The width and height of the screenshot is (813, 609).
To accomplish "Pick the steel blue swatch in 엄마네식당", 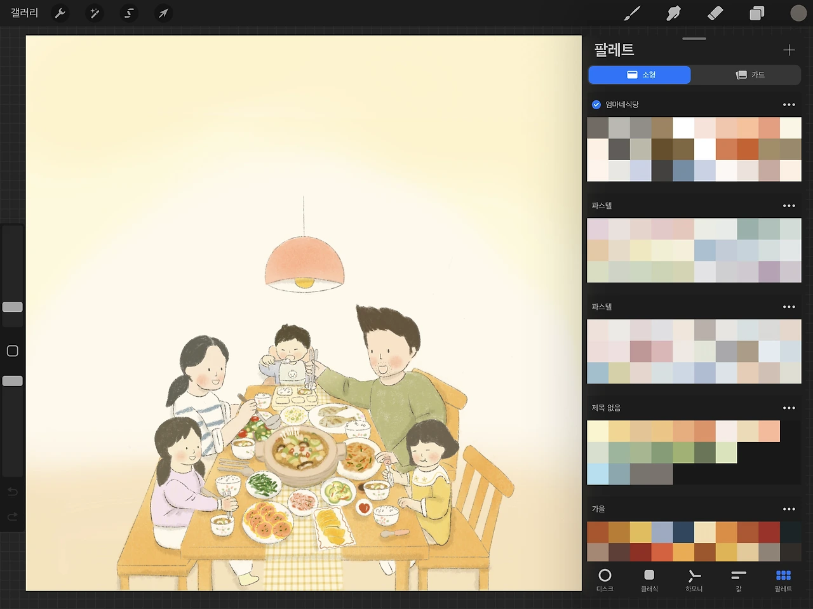I will point(683,171).
